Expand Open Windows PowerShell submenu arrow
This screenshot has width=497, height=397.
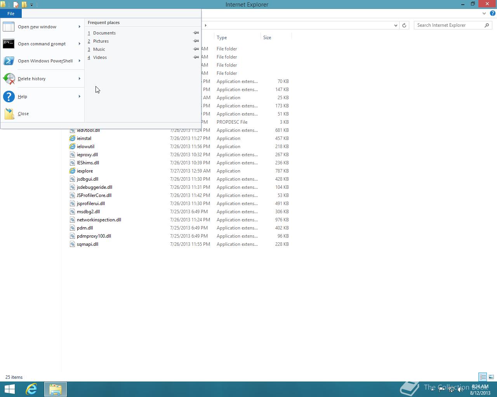click(x=80, y=61)
